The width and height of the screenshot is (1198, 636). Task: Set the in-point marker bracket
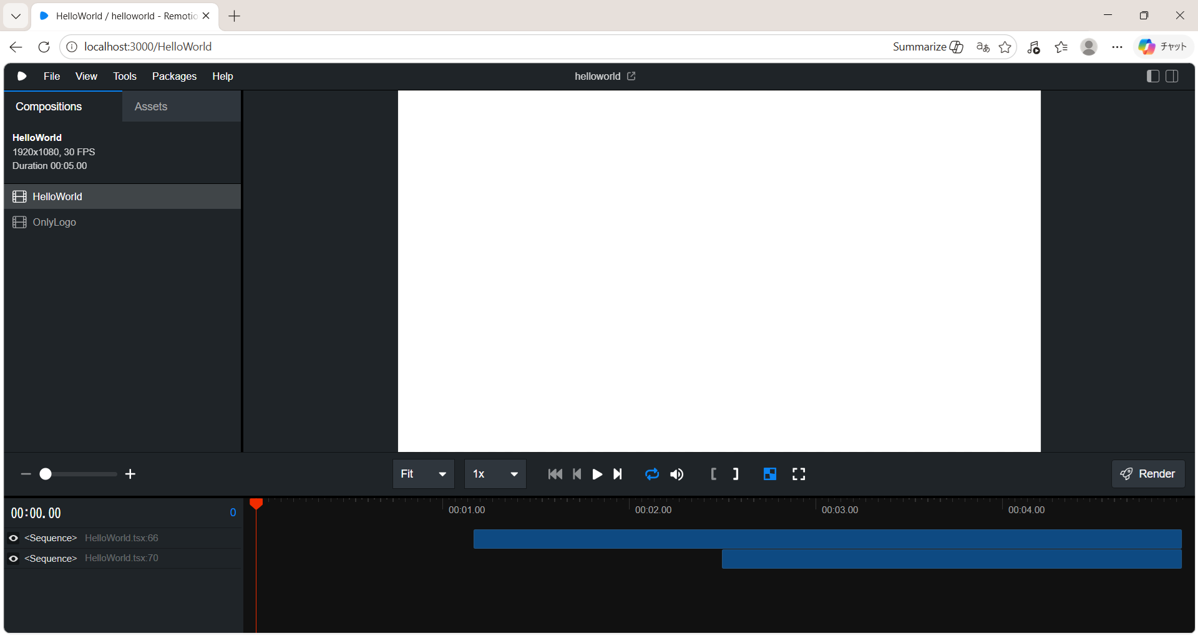[x=714, y=475]
